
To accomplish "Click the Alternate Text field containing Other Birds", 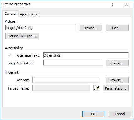I will pos(86,55).
